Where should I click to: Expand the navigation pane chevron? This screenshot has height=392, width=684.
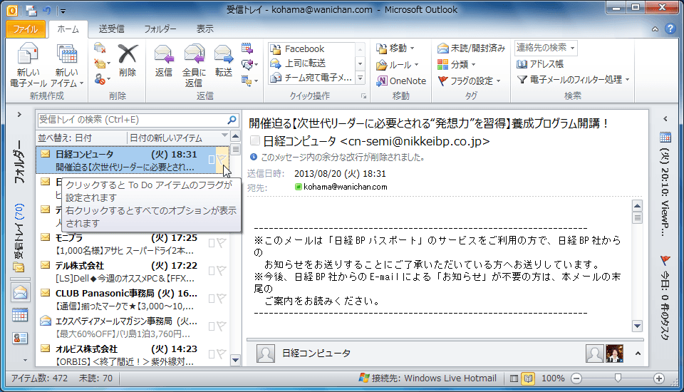(19, 114)
